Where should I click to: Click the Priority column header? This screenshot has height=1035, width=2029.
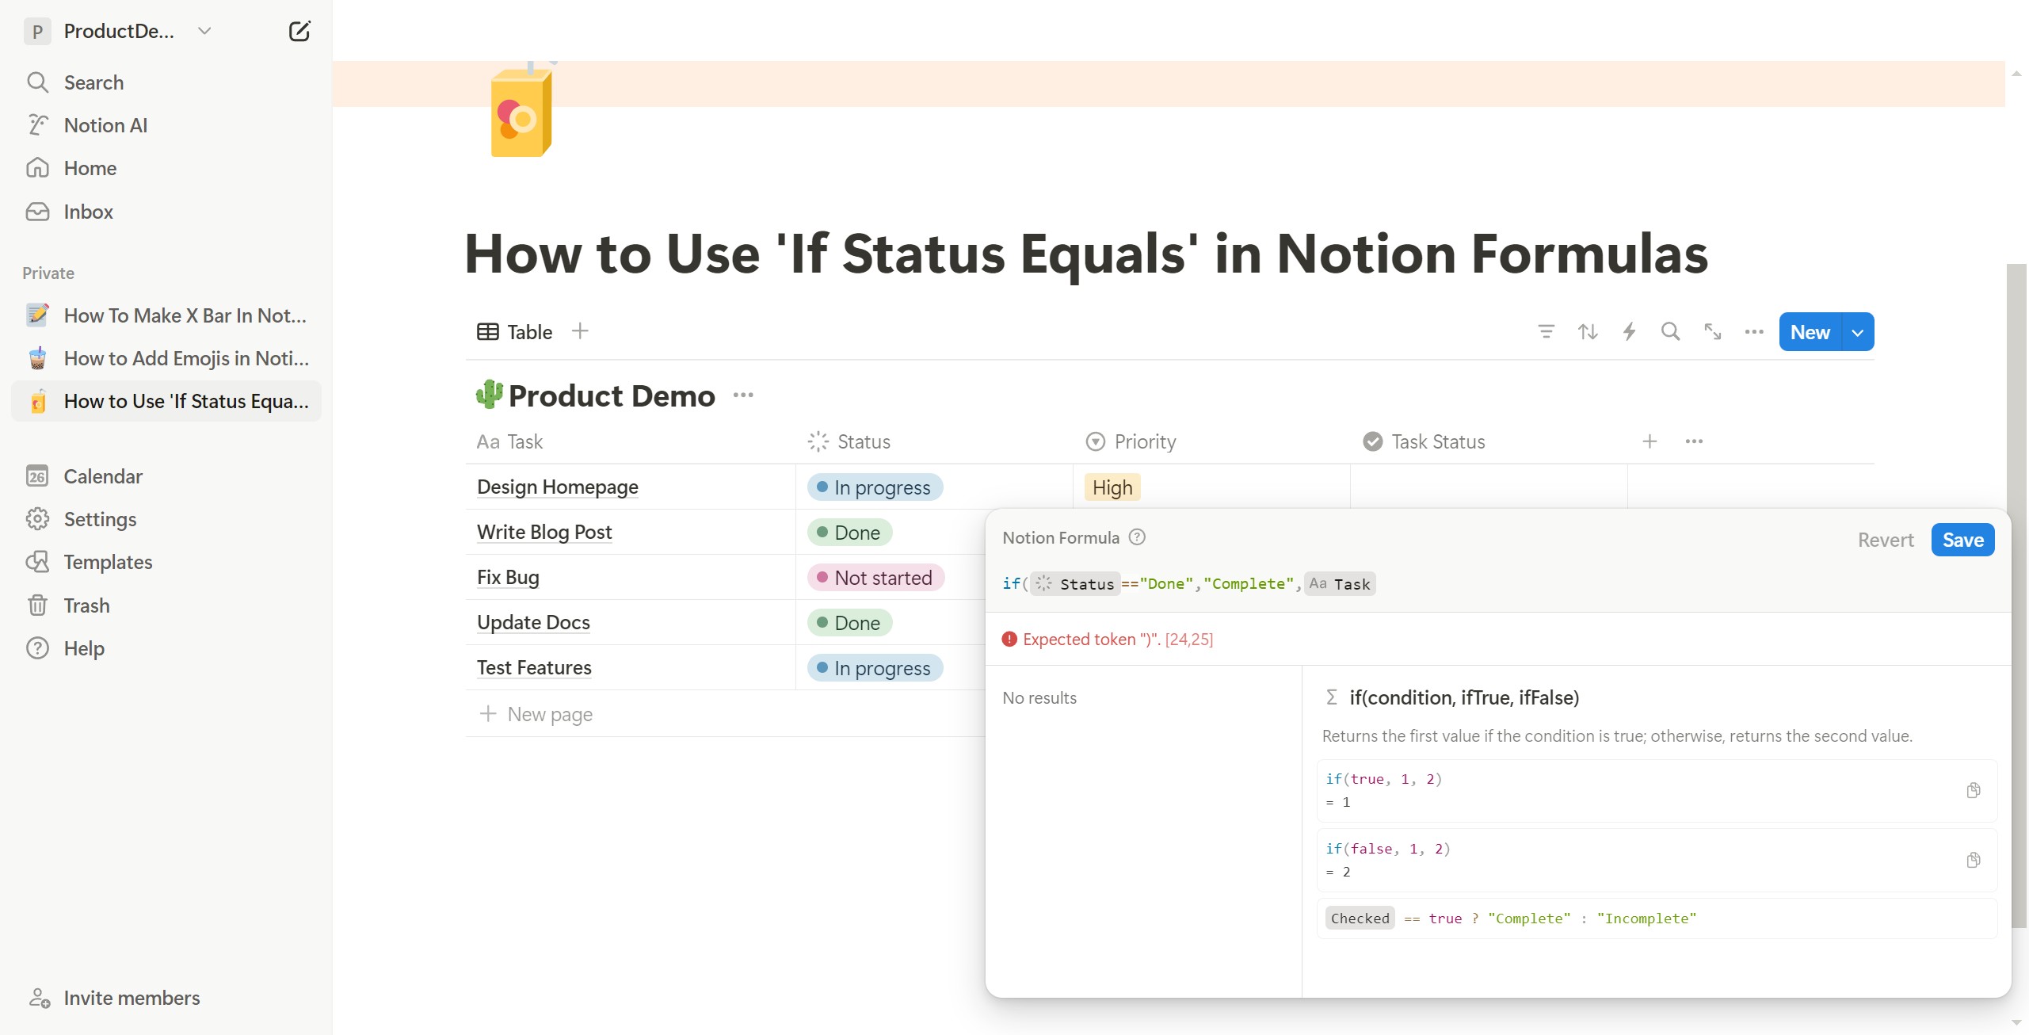click(1212, 442)
